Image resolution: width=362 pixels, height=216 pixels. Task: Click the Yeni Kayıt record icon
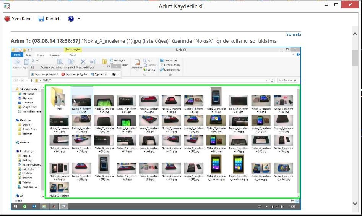point(7,19)
